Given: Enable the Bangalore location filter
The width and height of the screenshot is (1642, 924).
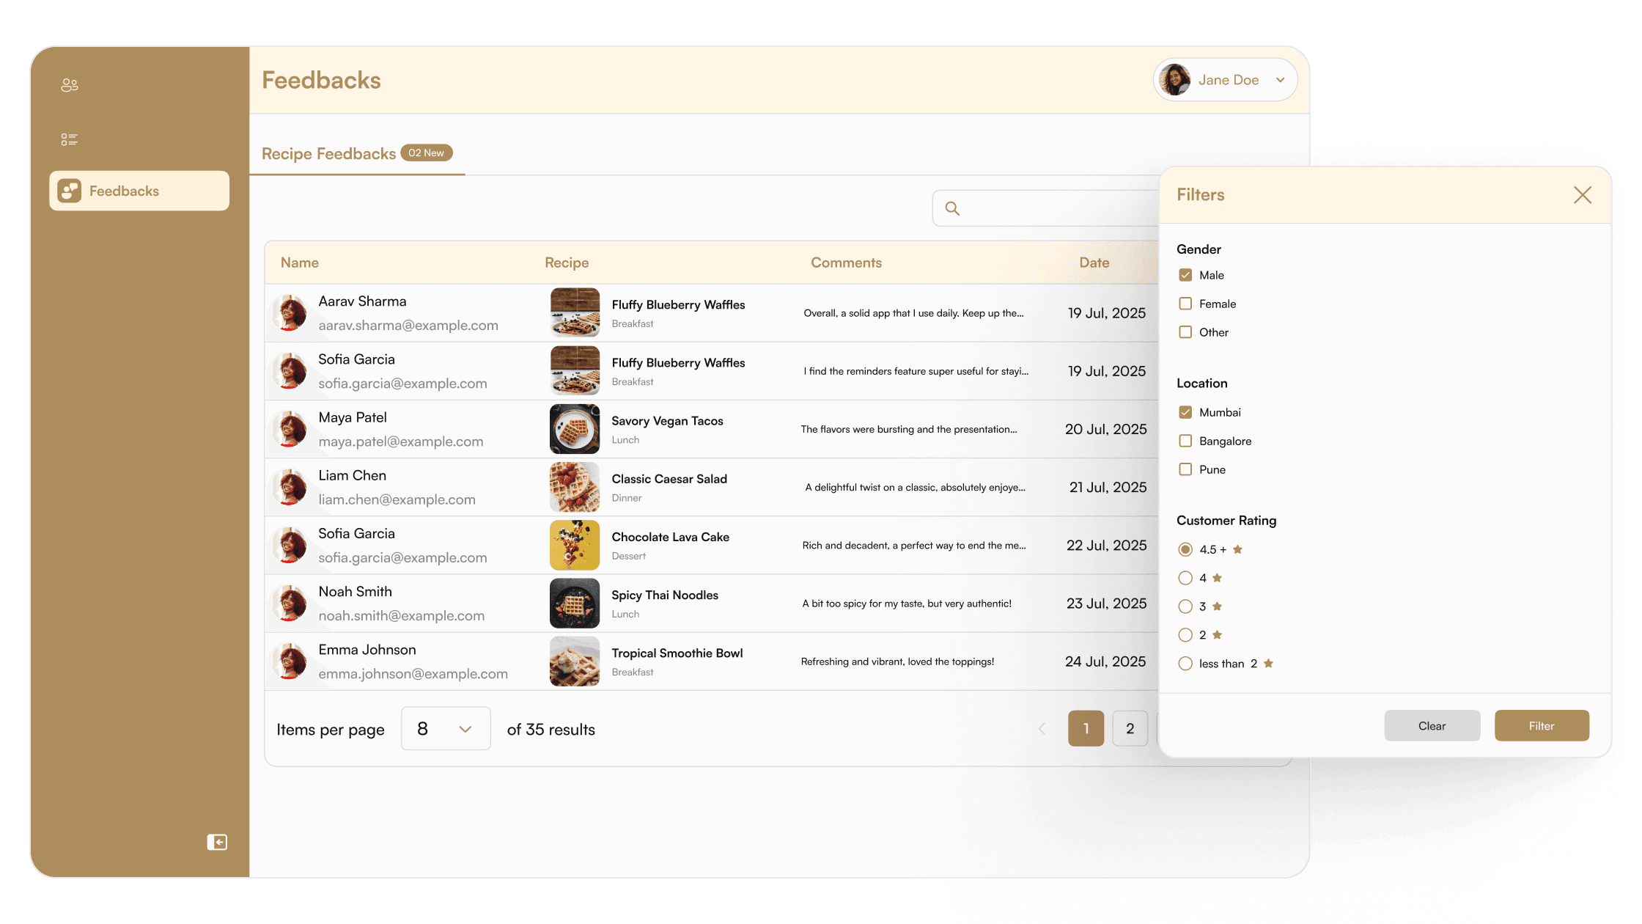Looking at the screenshot, I should pyautogui.click(x=1185, y=441).
